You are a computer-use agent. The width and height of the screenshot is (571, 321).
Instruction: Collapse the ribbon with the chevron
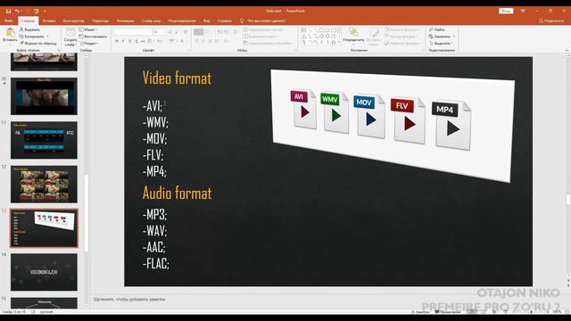tap(567, 50)
